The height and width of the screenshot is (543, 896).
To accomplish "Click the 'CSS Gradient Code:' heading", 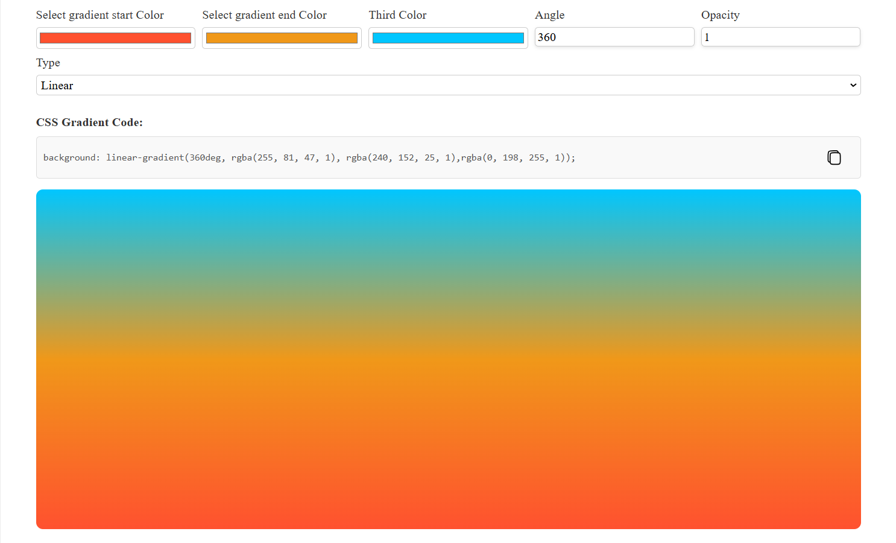I will [x=89, y=122].
